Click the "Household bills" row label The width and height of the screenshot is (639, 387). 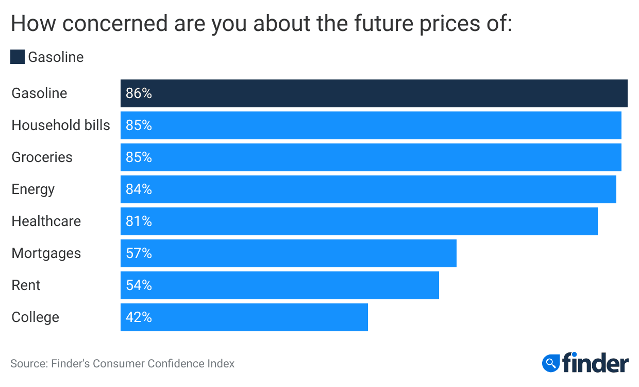pyautogui.click(x=61, y=125)
